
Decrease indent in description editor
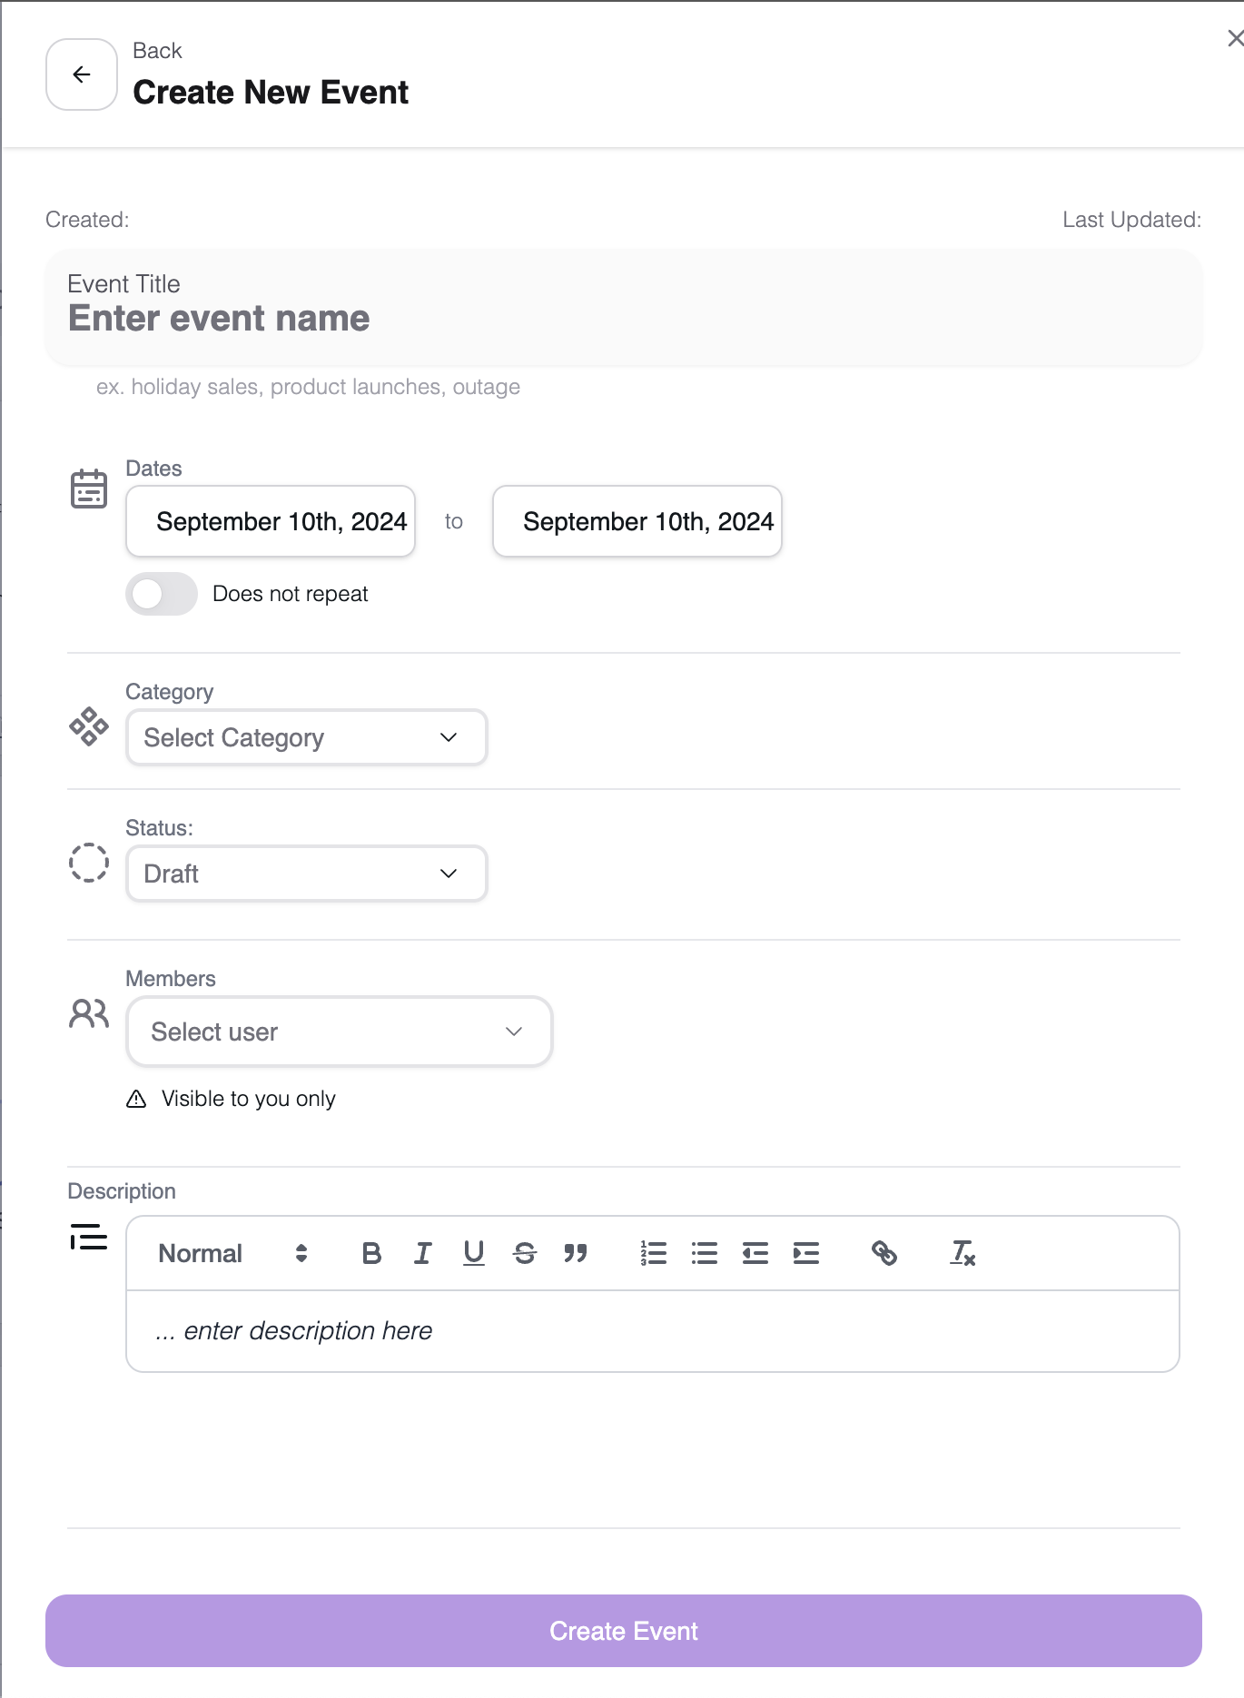coord(755,1253)
